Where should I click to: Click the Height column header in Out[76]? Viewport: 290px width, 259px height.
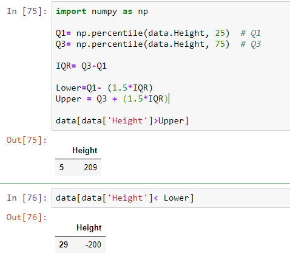89,227
